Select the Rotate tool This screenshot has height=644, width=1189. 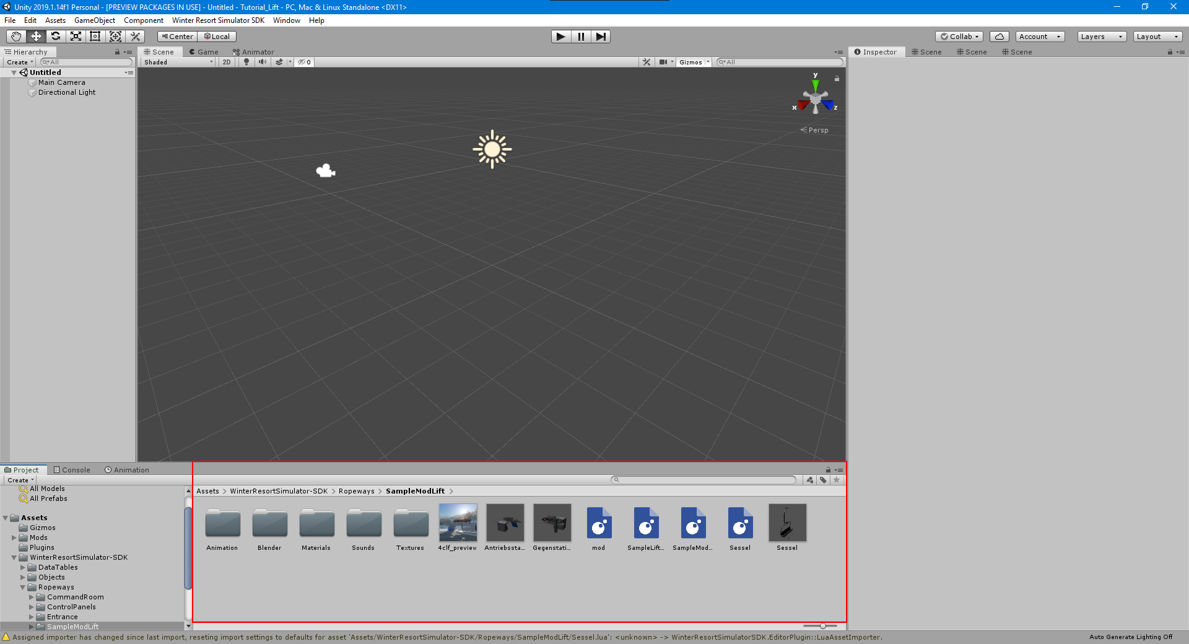click(x=56, y=37)
